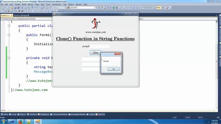Open the File menu
Image resolution: width=221 pixels, height=124 pixels.
[2, 4]
